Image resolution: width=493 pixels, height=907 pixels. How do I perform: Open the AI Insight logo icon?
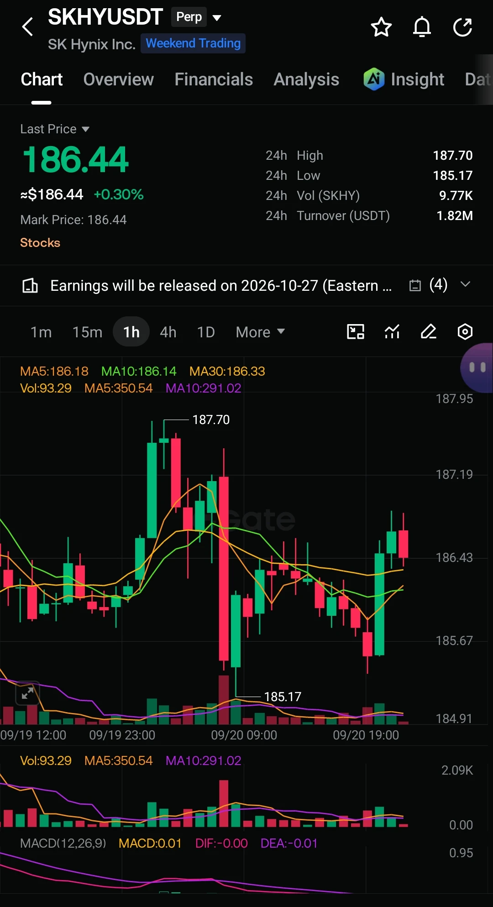point(374,79)
